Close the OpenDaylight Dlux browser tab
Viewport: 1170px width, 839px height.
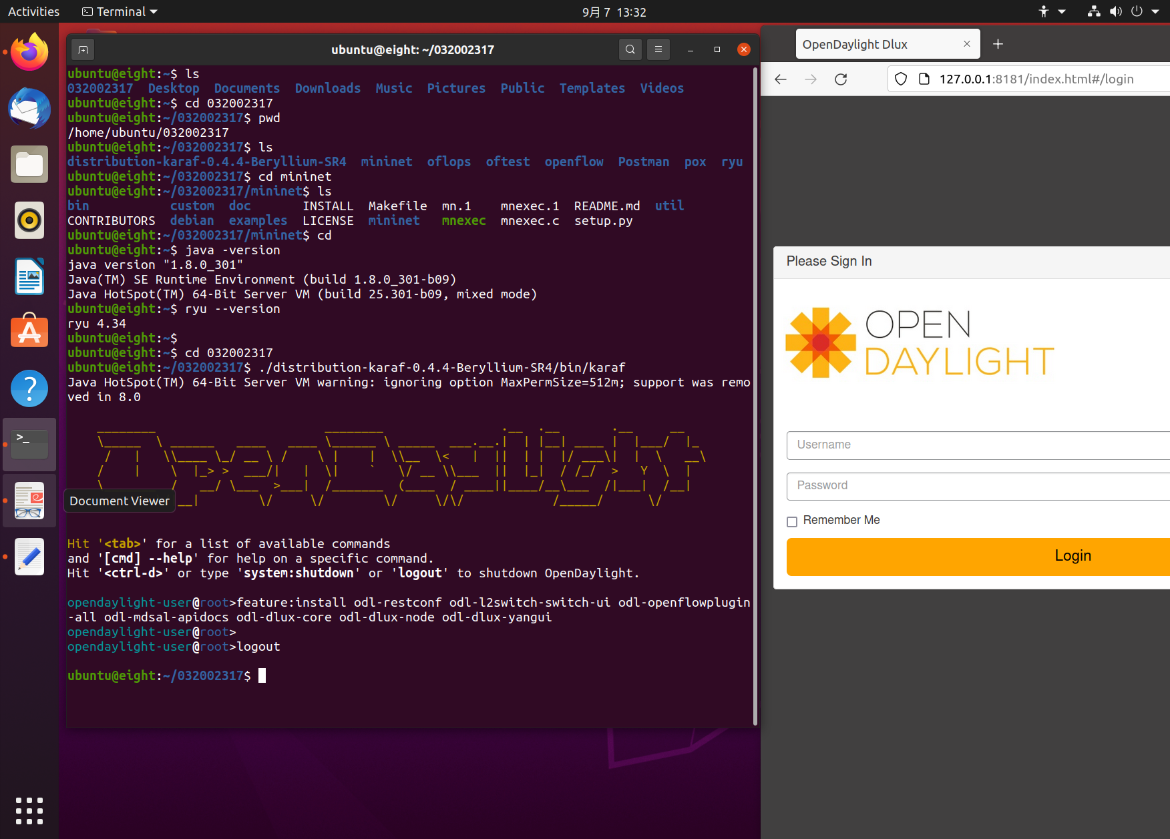pos(966,44)
